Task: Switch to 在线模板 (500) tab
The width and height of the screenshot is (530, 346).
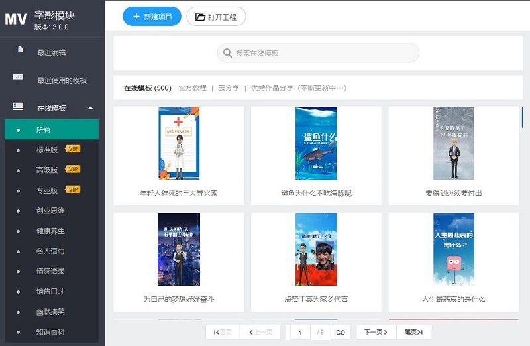Action: [147, 88]
